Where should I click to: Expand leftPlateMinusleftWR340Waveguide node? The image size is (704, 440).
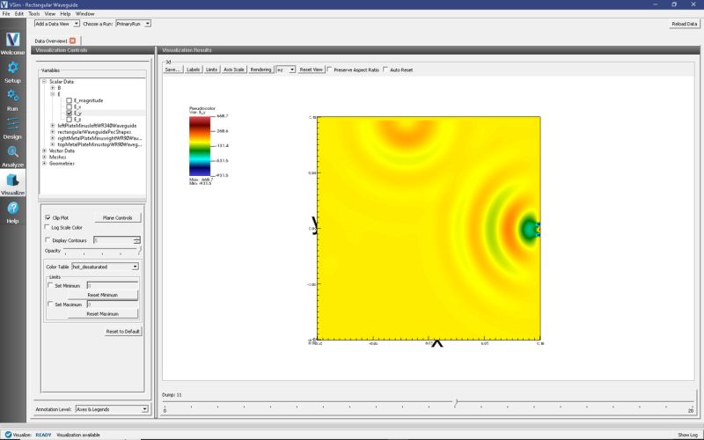53,126
